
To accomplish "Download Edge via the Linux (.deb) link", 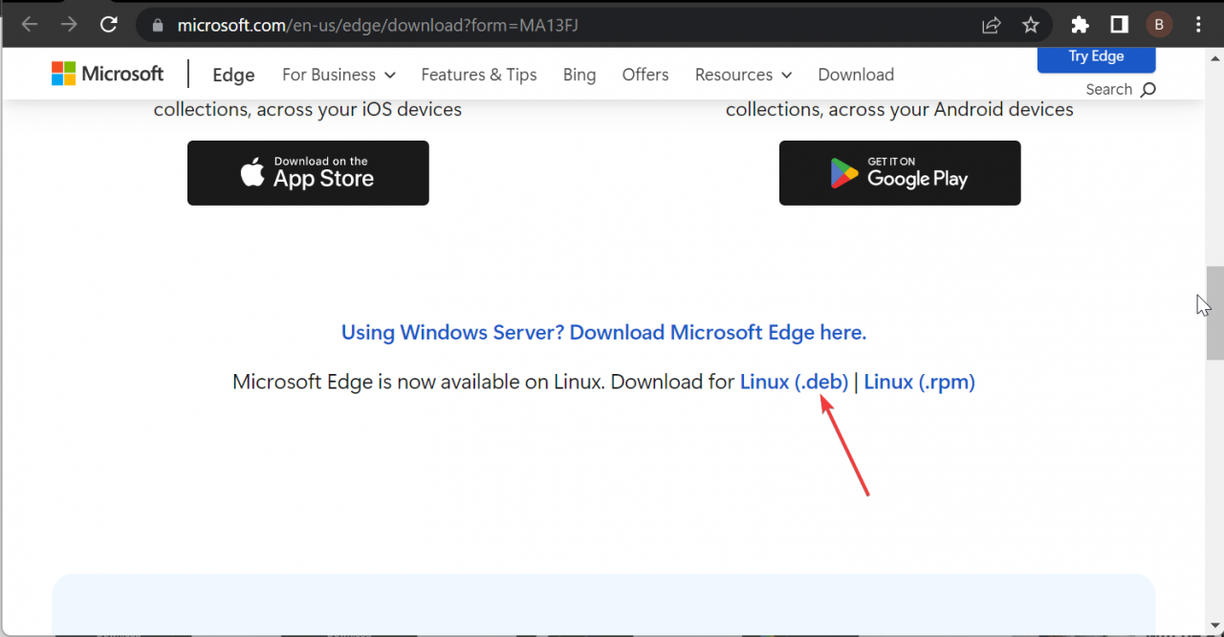I will coord(794,382).
